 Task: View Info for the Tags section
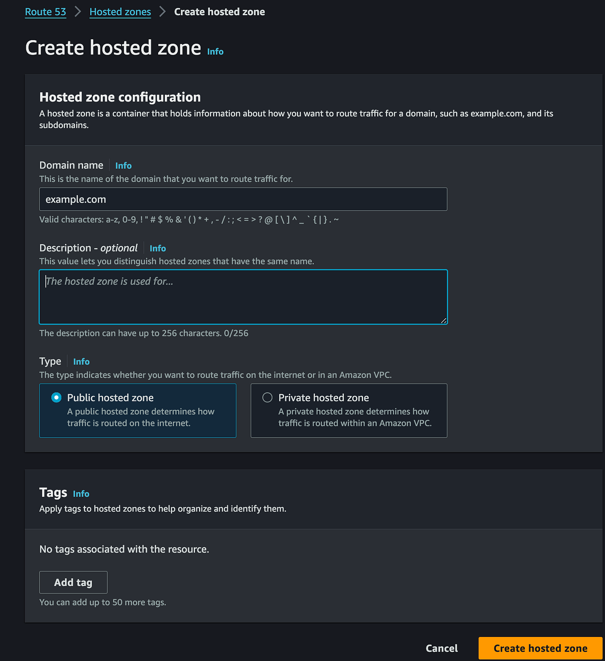[x=81, y=494]
